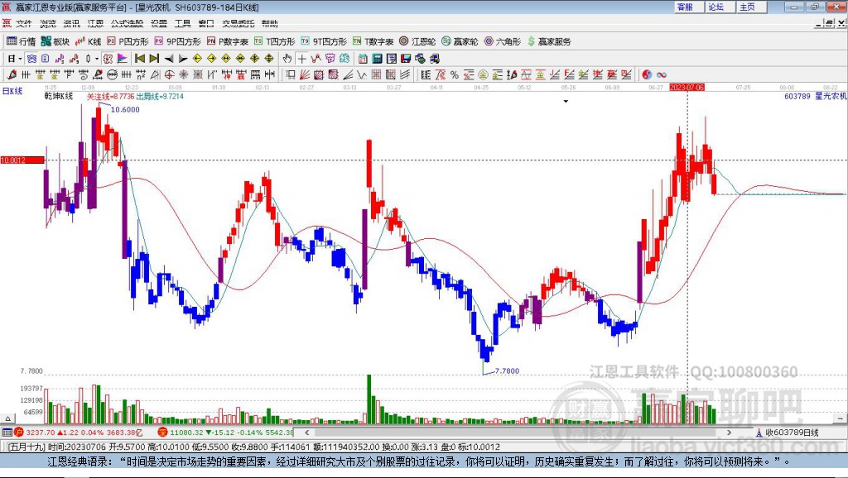Open the 文件 menu
Image resolution: width=848 pixels, height=478 pixels.
tap(24, 23)
